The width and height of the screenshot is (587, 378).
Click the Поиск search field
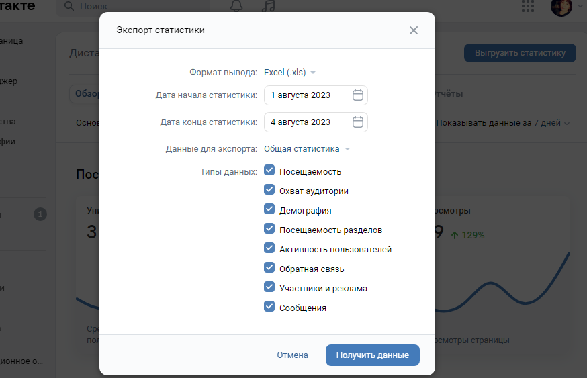(x=133, y=6)
